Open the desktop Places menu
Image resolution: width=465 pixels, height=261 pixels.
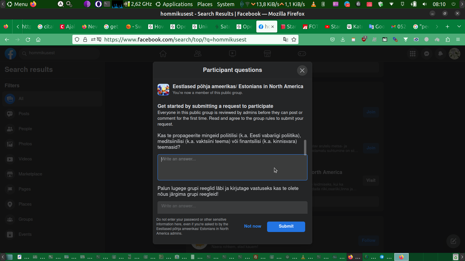click(205, 4)
